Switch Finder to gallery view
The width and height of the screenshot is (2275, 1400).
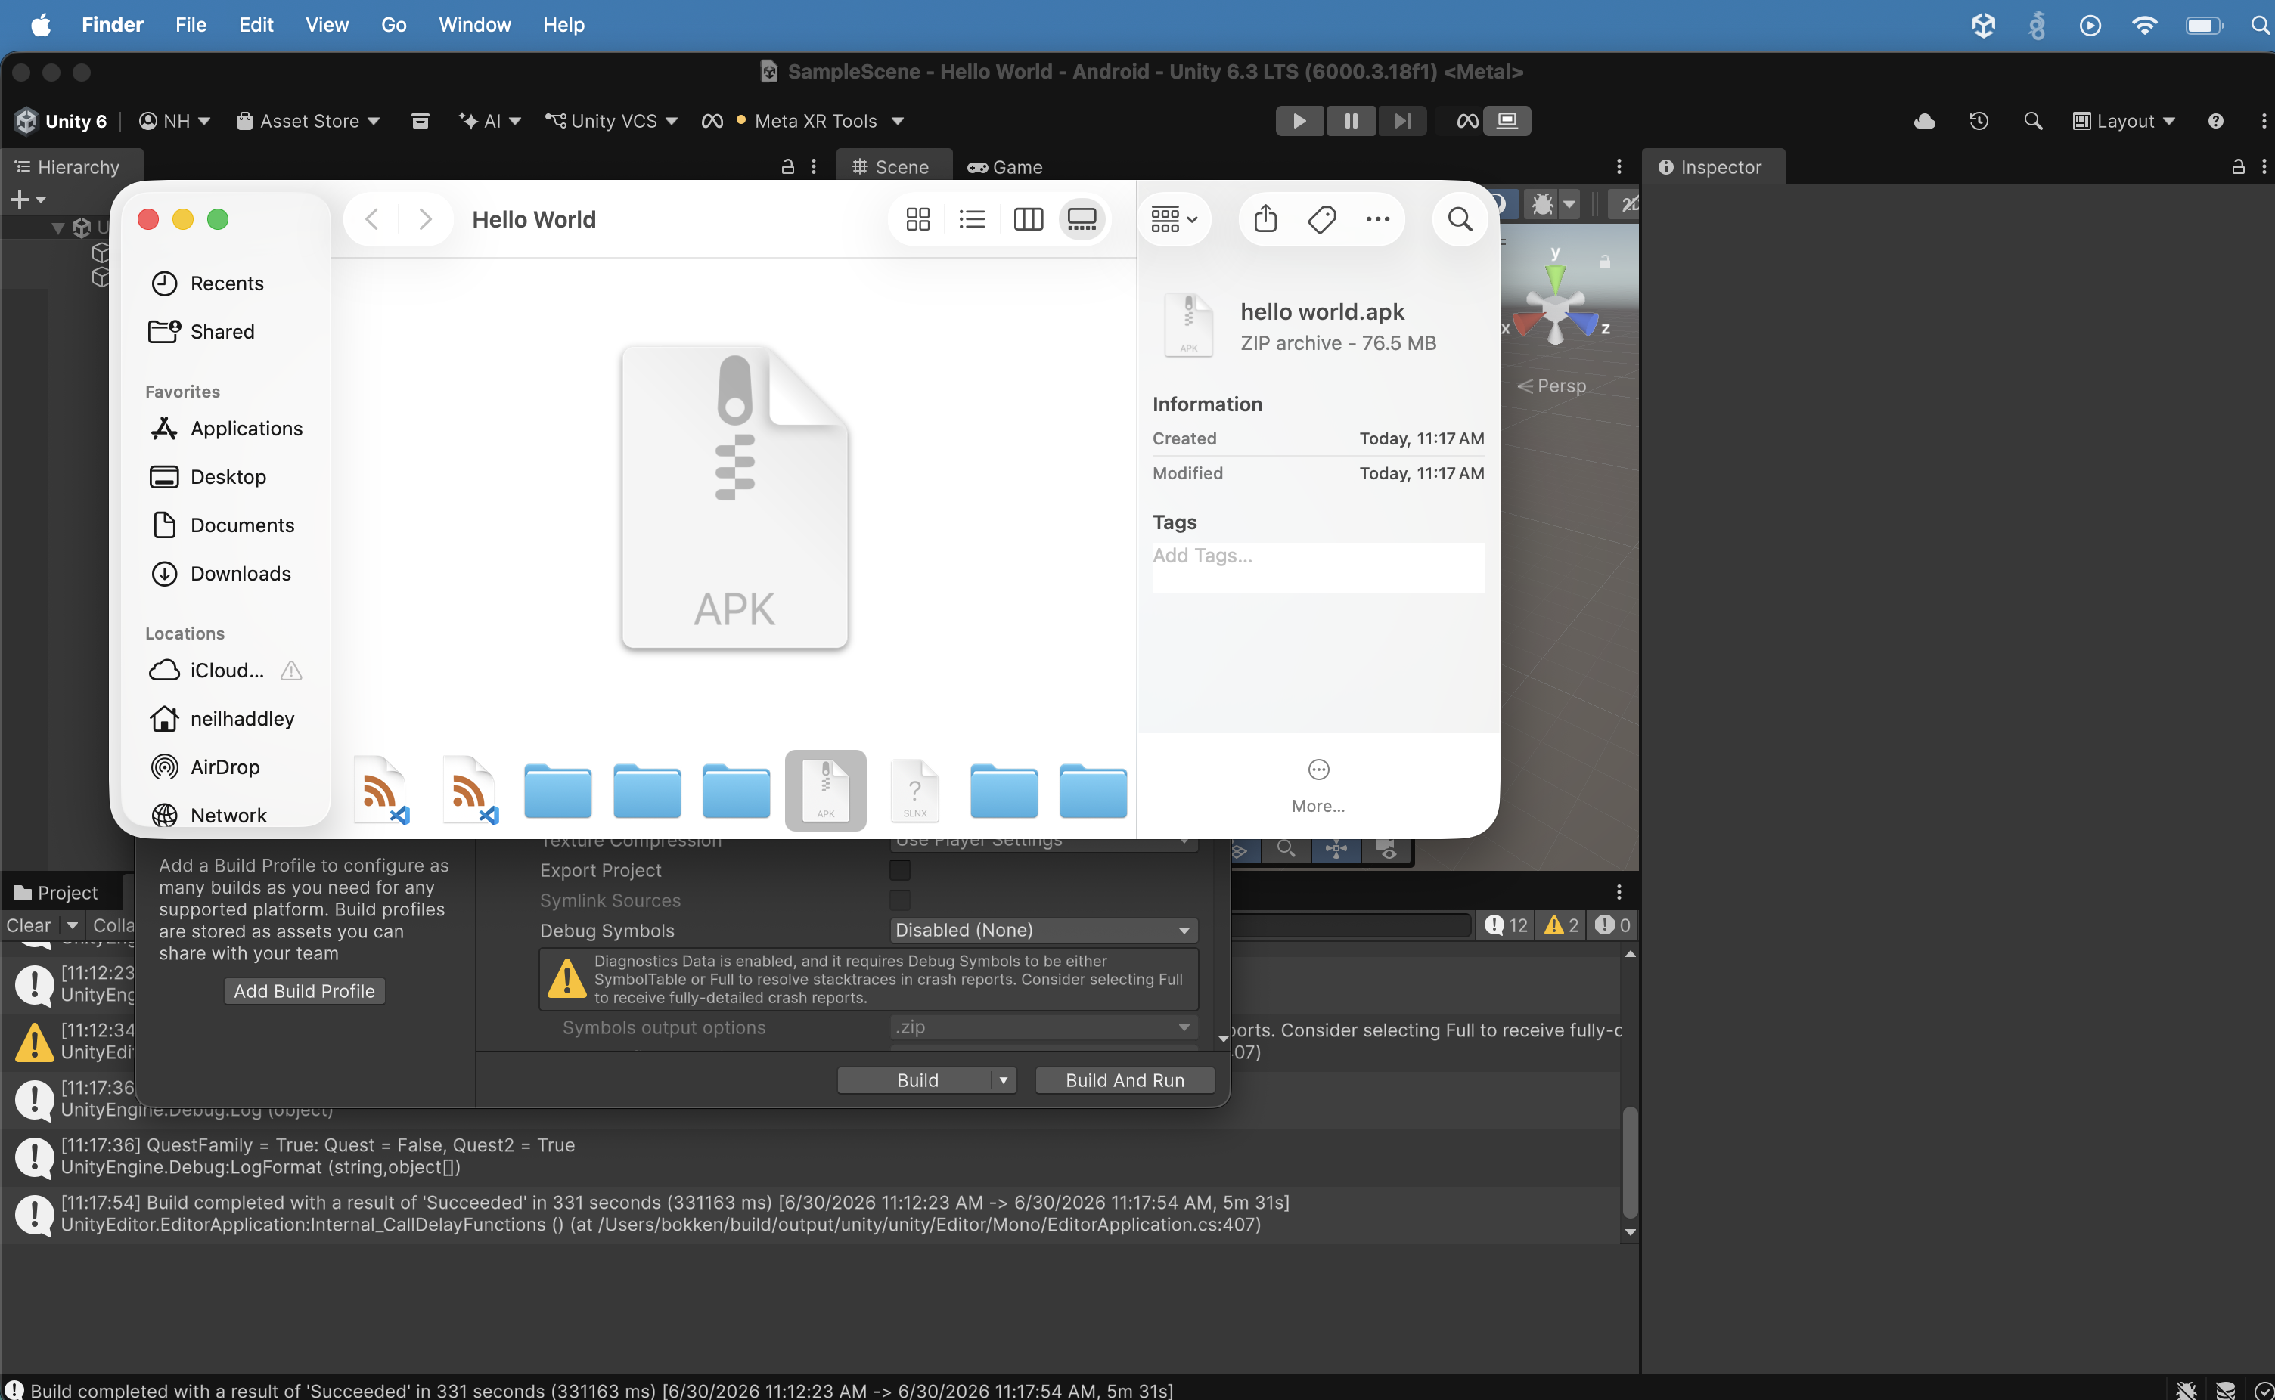(x=1082, y=219)
